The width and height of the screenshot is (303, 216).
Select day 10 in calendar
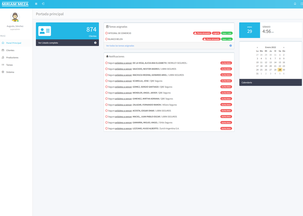pyautogui.click(x=257, y=62)
